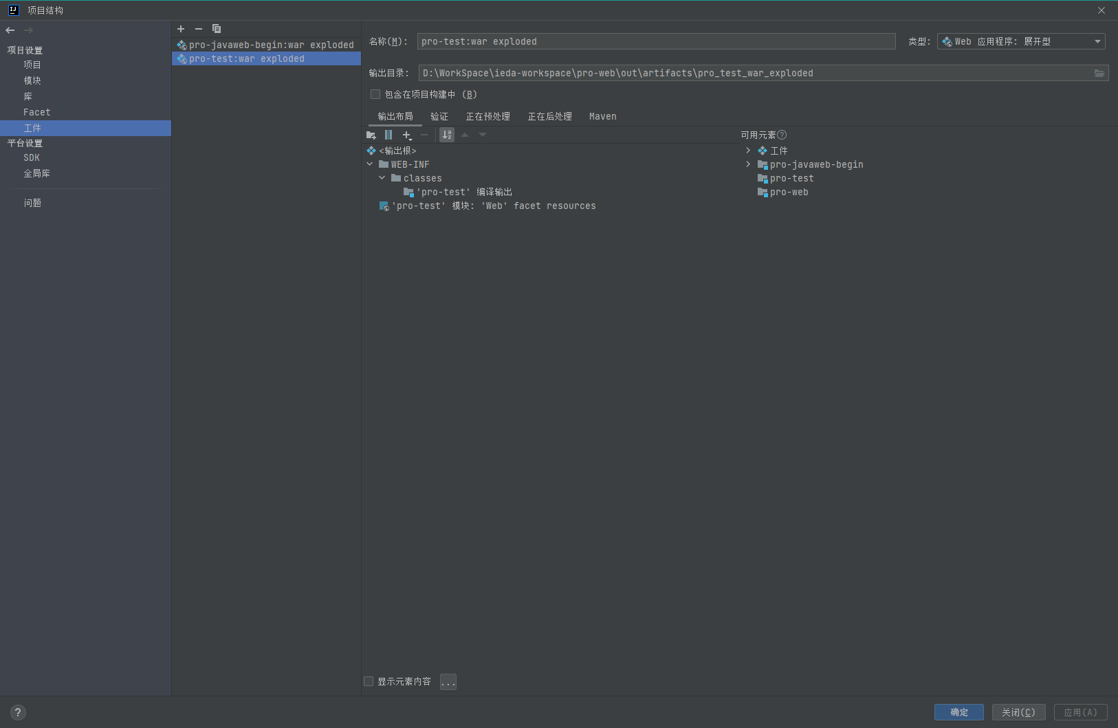Click the ellipsis button beside show contents
This screenshot has width=1118, height=728.
pyautogui.click(x=448, y=682)
